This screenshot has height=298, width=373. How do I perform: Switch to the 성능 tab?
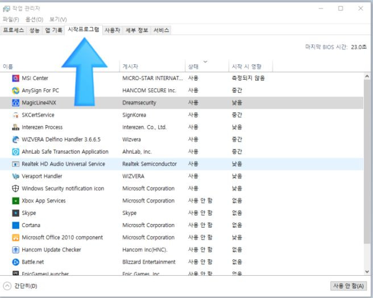point(34,30)
